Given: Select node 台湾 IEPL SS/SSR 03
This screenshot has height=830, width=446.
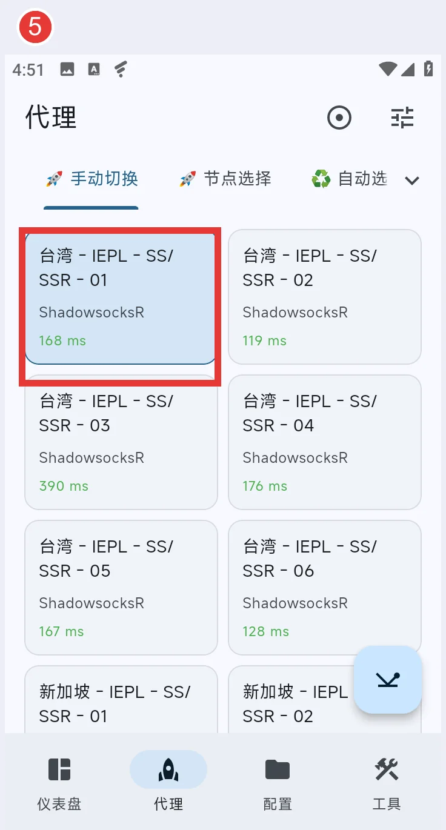Looking at the screenshot, I should coord(121,442).
